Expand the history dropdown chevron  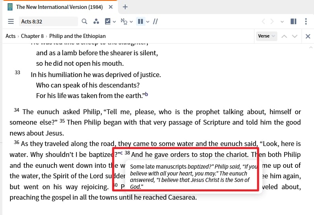tap(282, 22)
